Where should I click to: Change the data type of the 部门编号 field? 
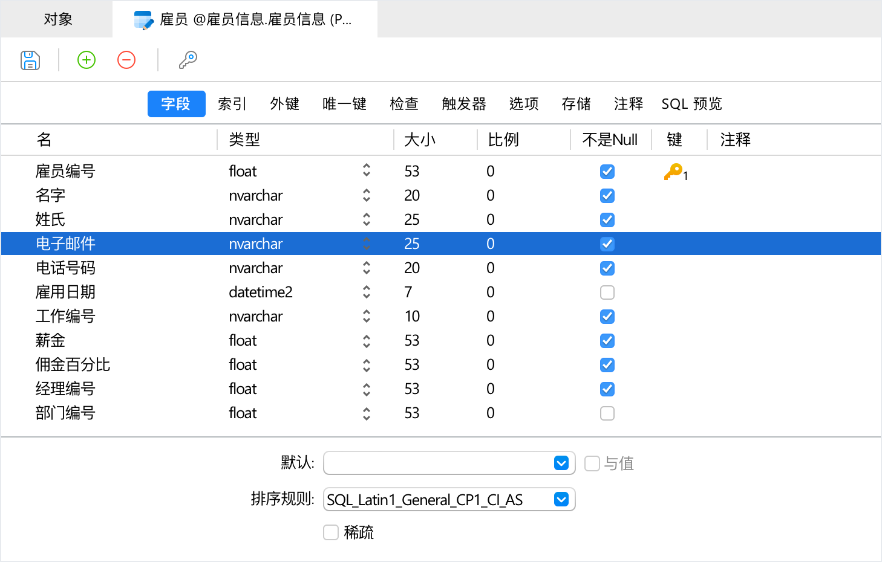click(x=367, y=413)
